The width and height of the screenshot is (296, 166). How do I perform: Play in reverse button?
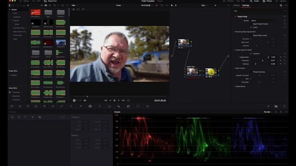[110, 101]
